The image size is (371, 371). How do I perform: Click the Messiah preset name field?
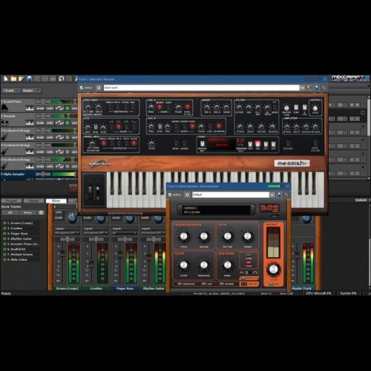point(202,88)
